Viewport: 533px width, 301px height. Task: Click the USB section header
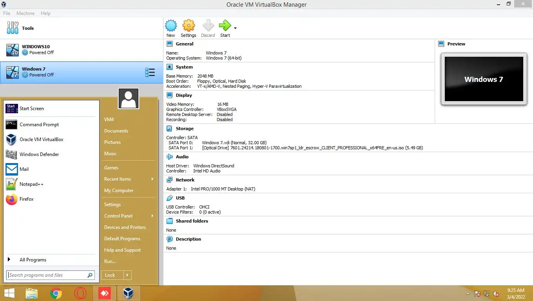(180, 198)
